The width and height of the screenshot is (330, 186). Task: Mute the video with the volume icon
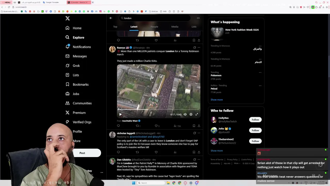(x=185, y=114)
